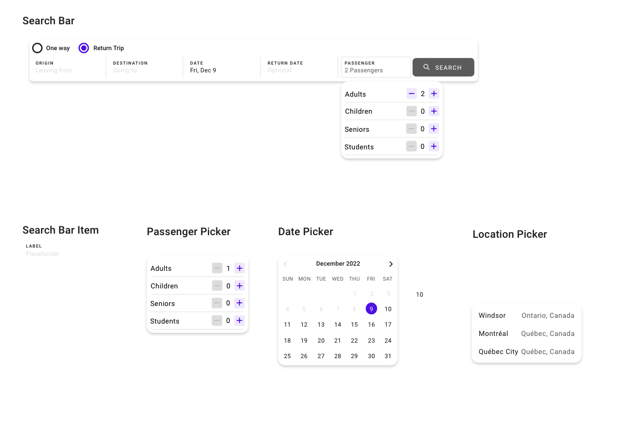Select December 9 in the calendar
This screenshot has width=631, height=430.
click(371, 309)
